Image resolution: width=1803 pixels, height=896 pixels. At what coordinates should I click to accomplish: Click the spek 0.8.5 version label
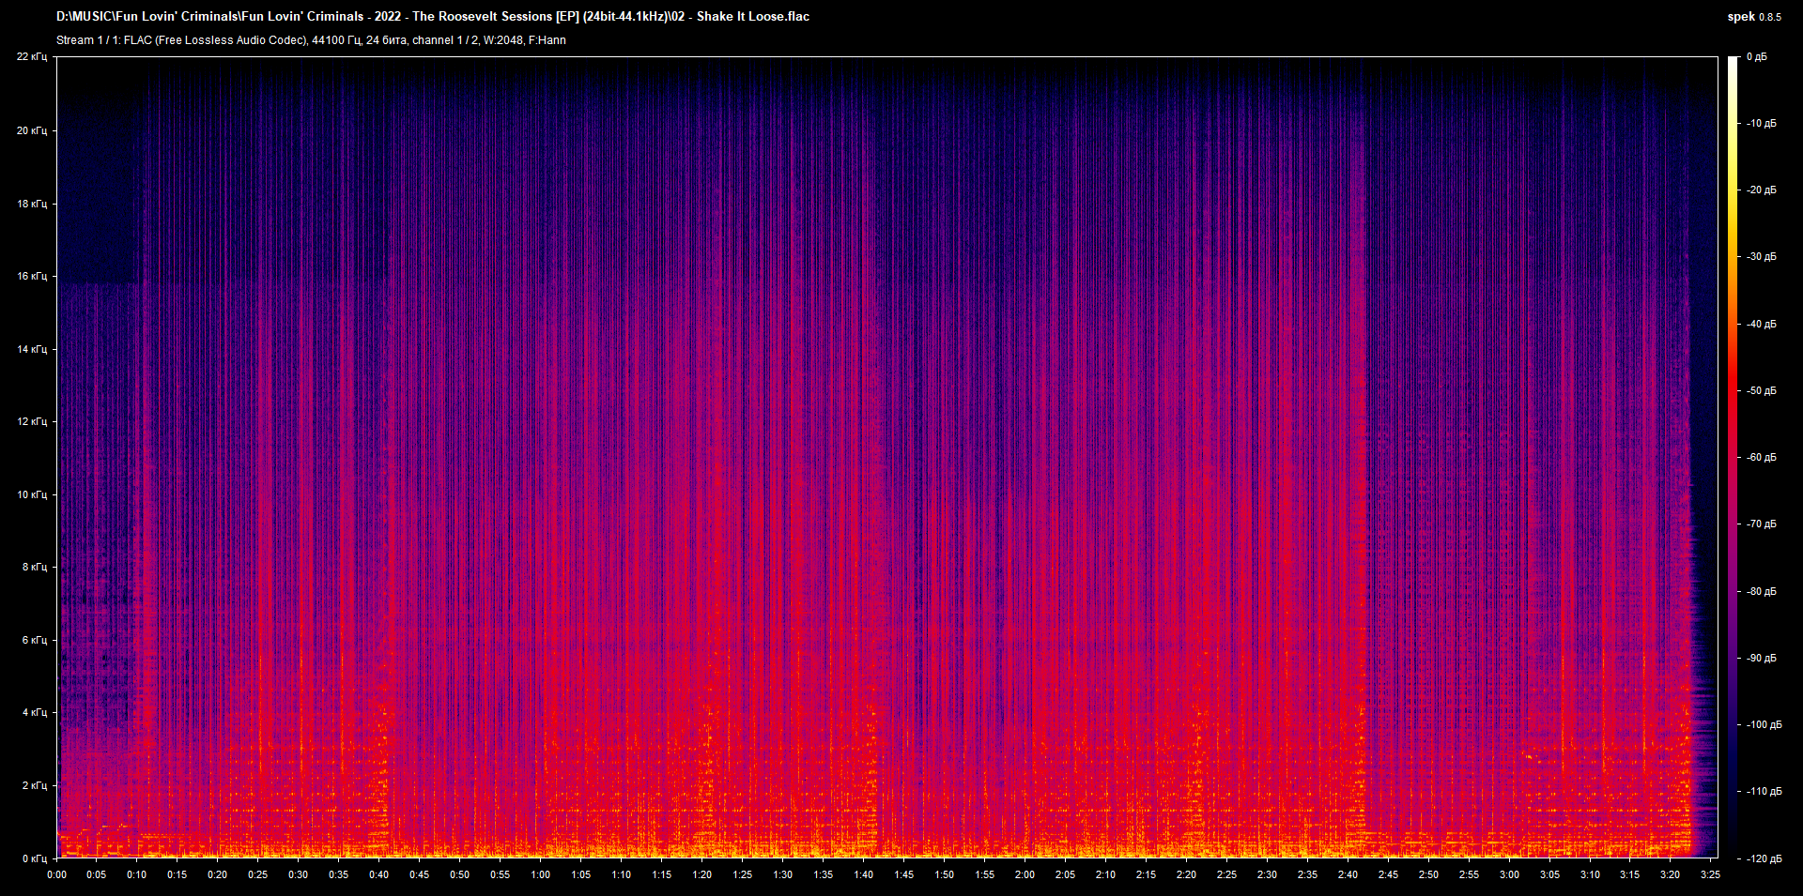coord(1753,17)
